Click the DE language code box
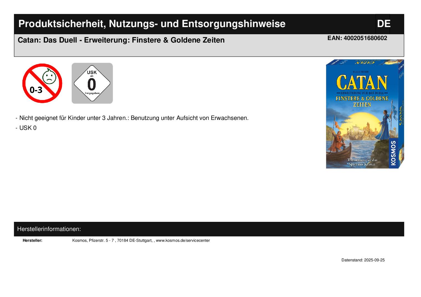421x297 pixels. tap(383, 24)
